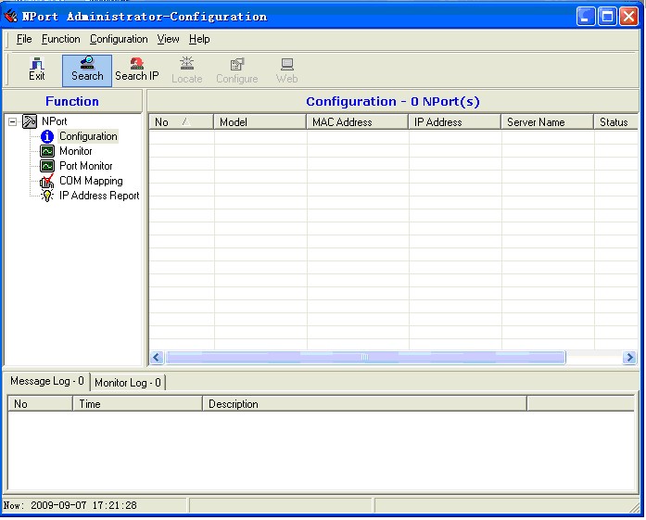Switch to the Message Log tab
The image size is (646, 520).
click(x=46, y=381)
